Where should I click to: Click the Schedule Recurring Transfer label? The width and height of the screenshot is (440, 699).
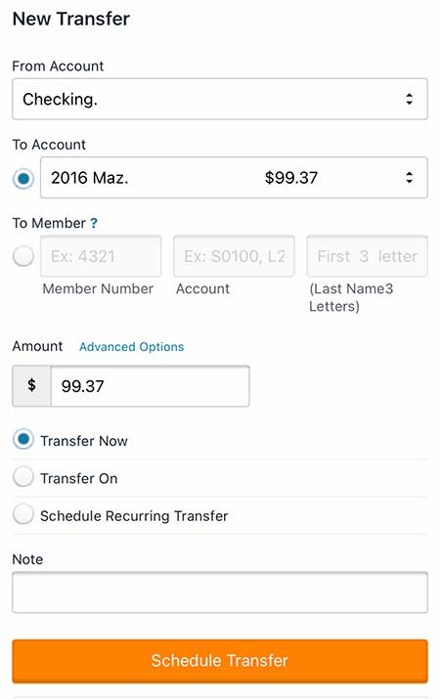pyautogui.click(x=134, y=516)
